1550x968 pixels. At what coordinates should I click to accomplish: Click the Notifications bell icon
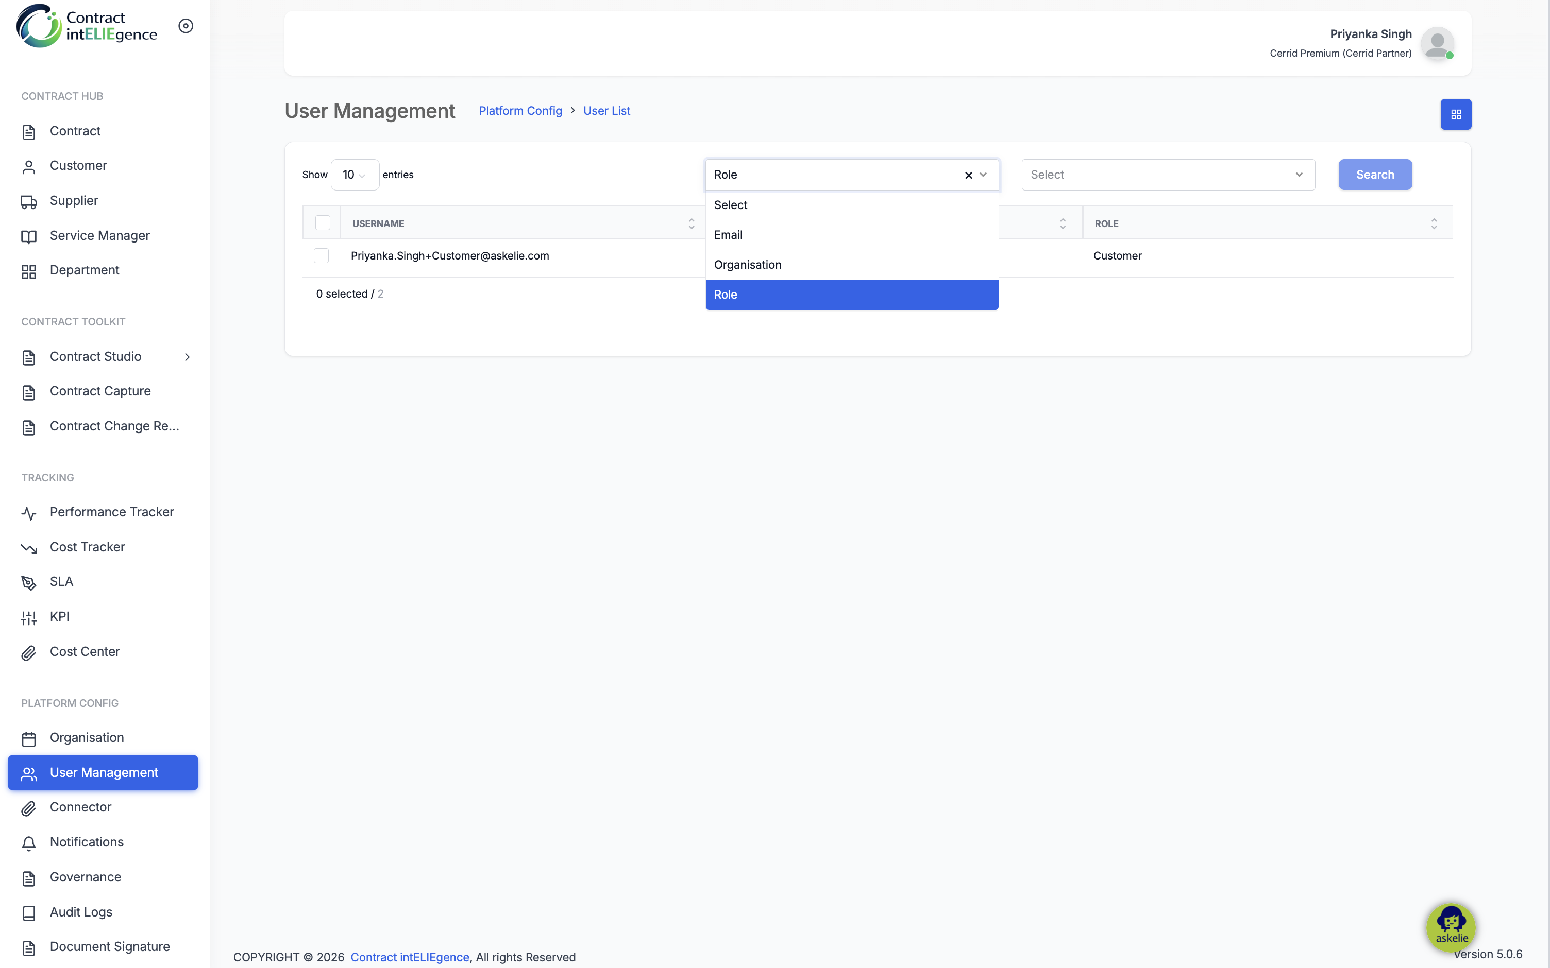point(29,843)
